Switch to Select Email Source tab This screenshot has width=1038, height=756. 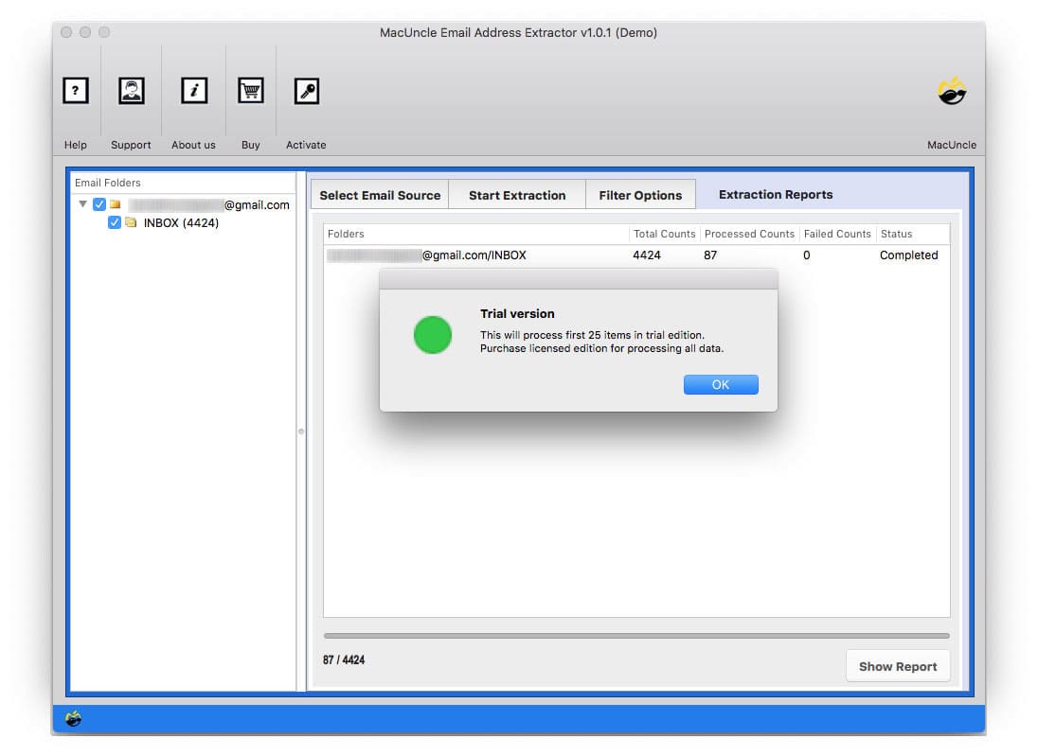pos(380,195)
